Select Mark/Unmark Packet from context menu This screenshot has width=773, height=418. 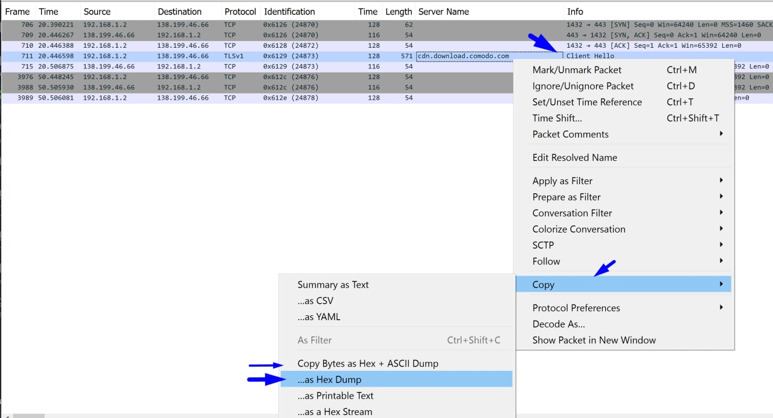coord(577,69)
